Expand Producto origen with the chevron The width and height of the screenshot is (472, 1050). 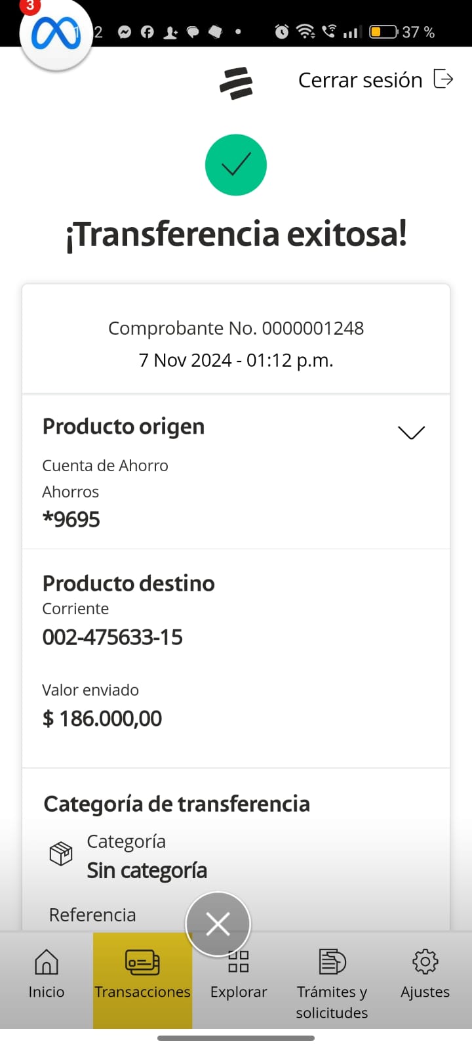411,432
